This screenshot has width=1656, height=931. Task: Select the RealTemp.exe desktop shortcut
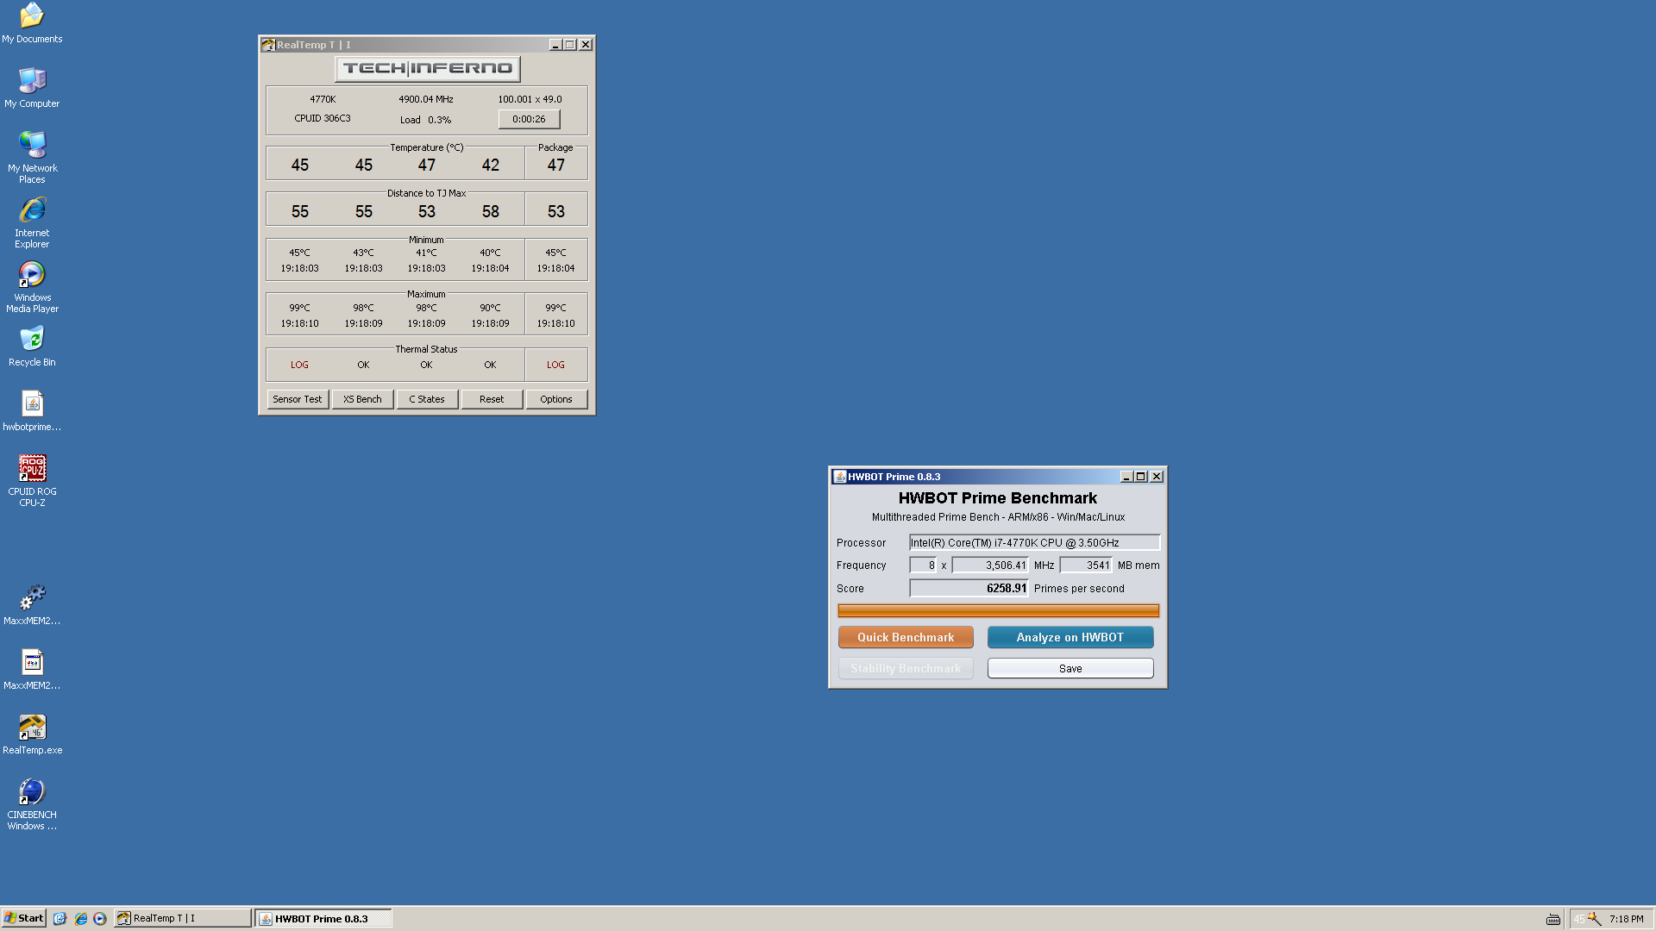[32, 734]
